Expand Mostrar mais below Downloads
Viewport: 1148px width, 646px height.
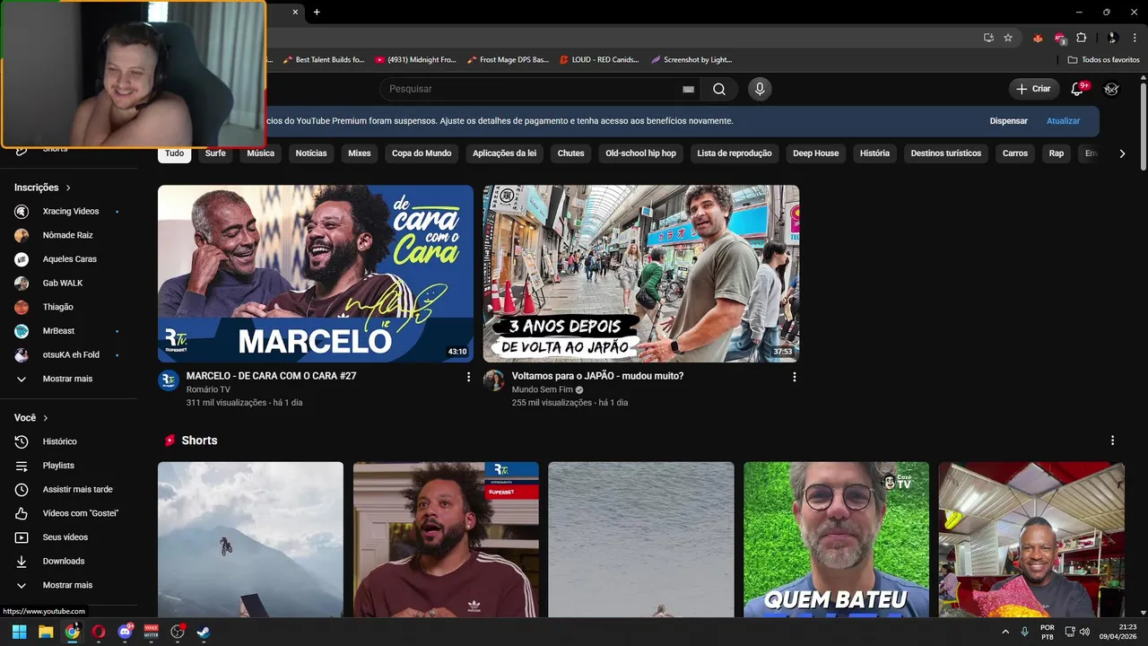68,585
